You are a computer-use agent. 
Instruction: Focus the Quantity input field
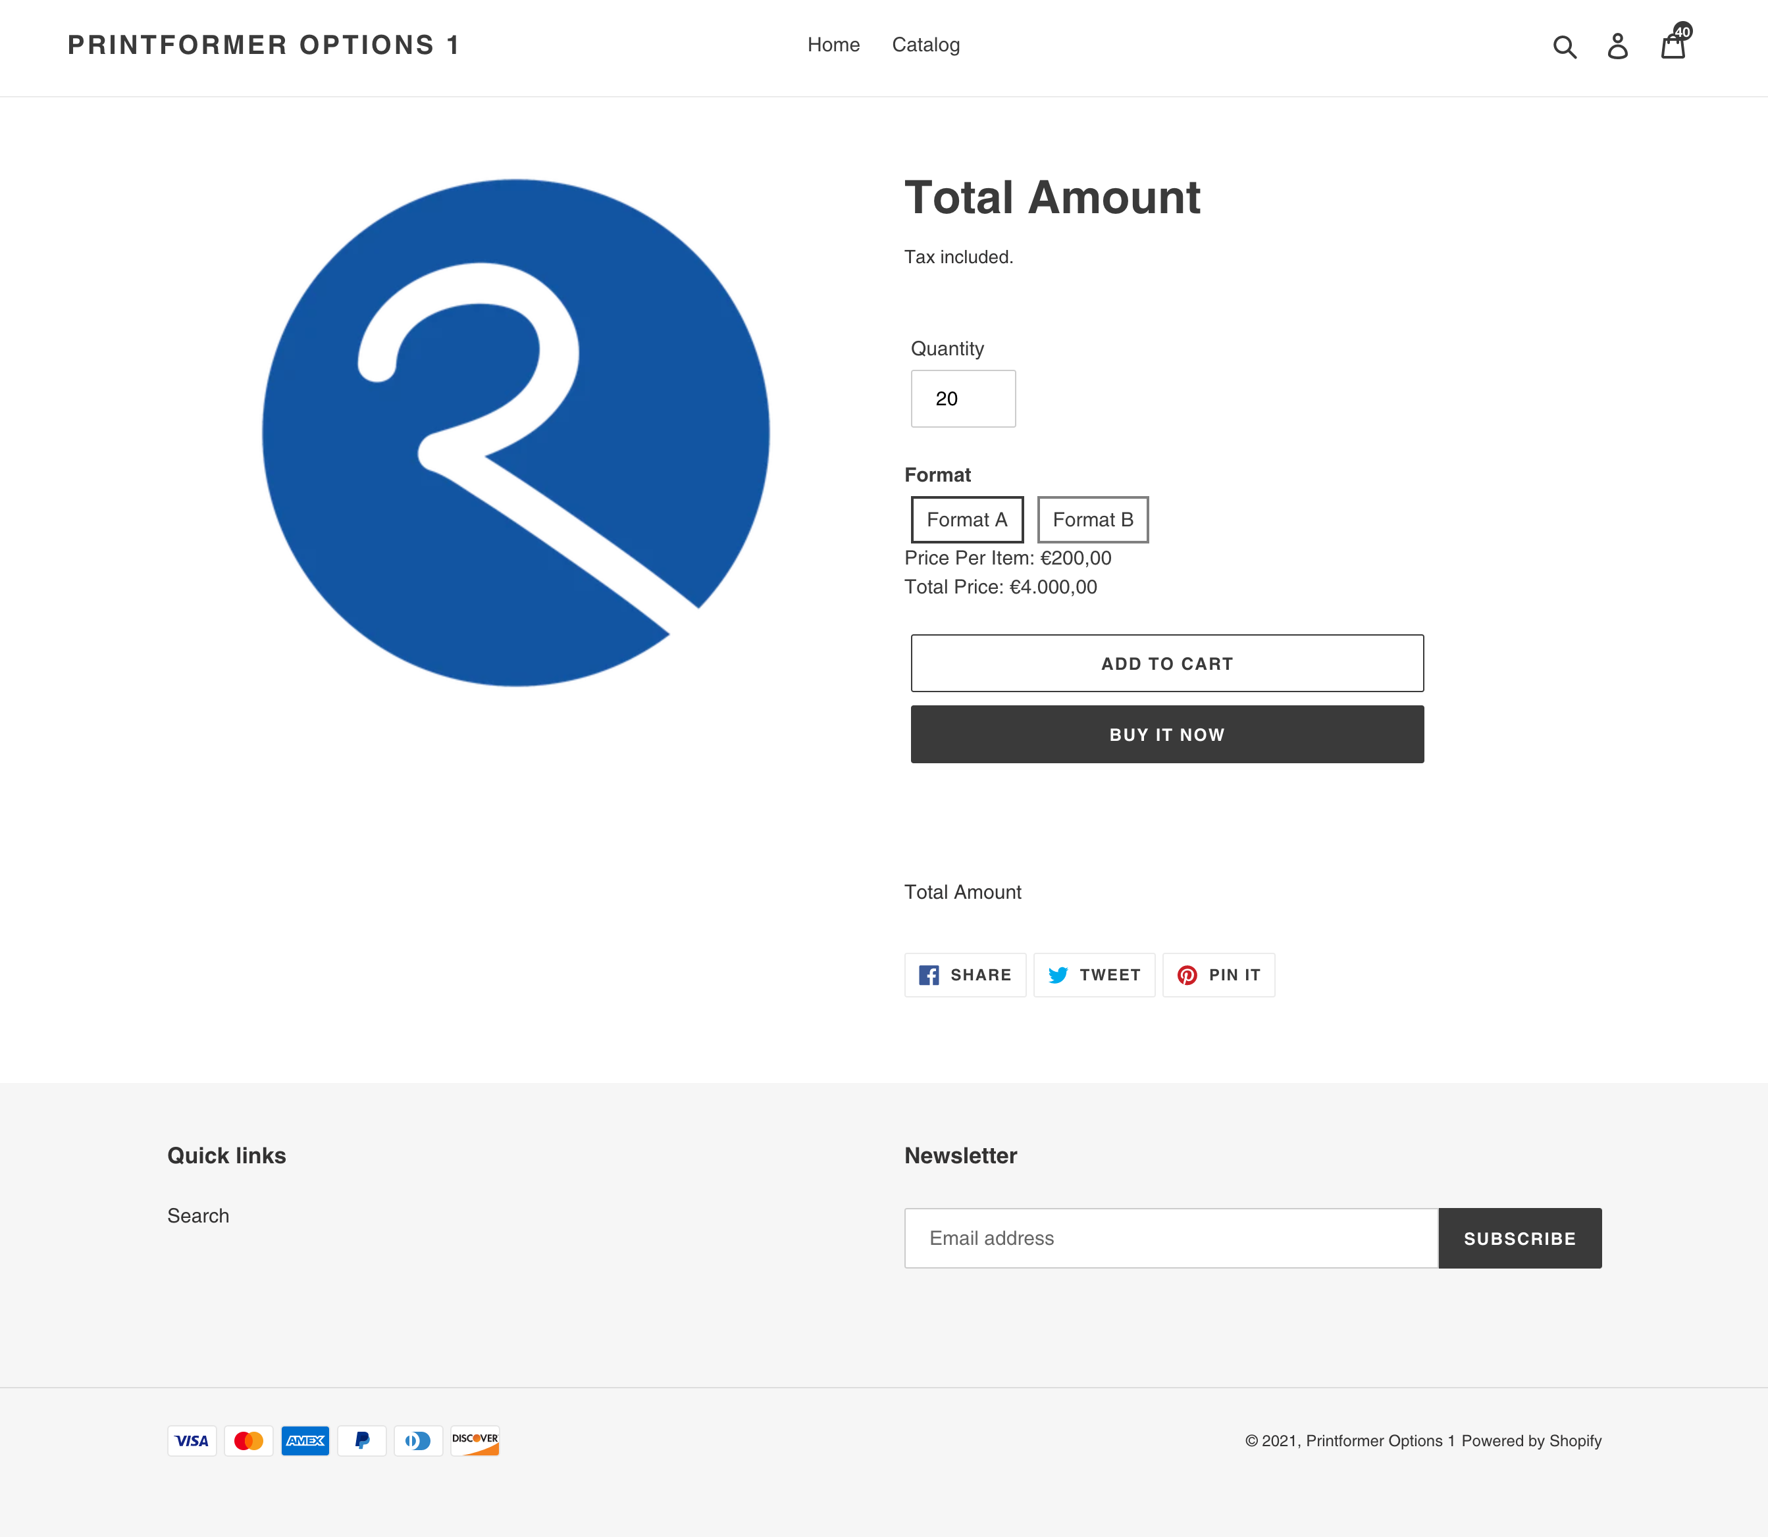pos(962,399)
